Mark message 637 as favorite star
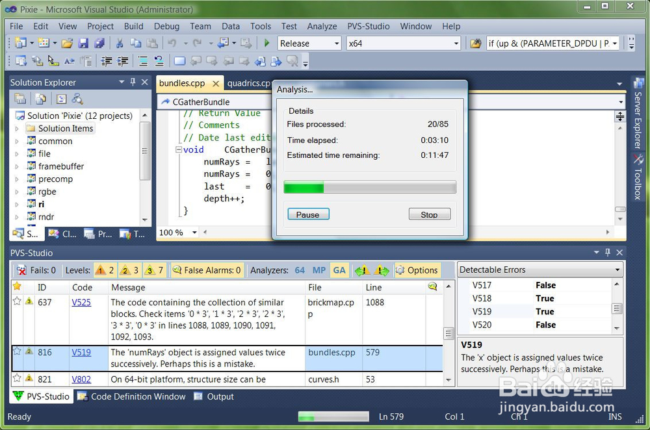 (17, 301)
